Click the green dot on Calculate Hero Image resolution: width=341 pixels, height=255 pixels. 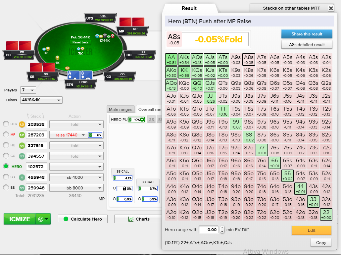[66, 219]
